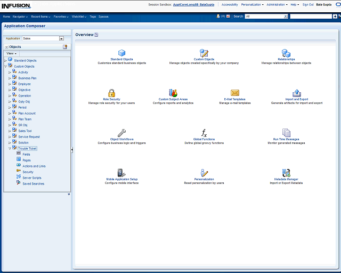Open the View menu in Objects panel
This screenshot has width=341, height=273.
click(x=11, y=53)
